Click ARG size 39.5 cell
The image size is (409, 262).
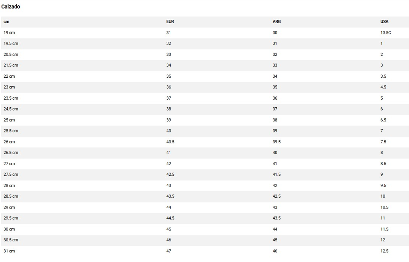tap(276, 142)
